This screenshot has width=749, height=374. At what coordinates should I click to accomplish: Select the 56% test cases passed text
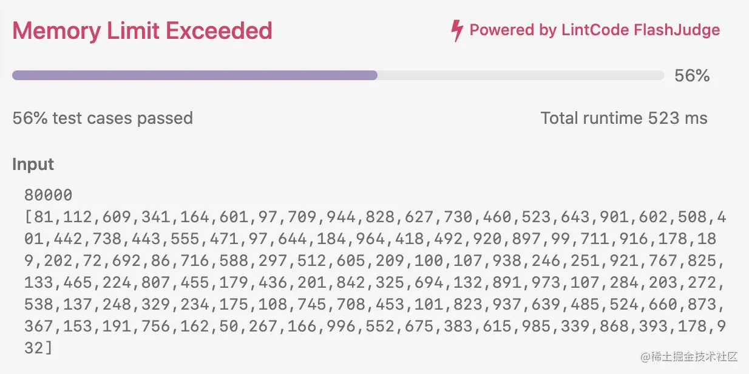[x=103, y=118]
